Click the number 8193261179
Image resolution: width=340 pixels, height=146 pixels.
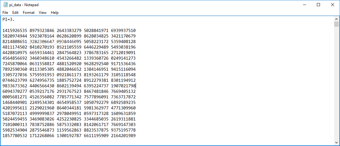pyautogui.click(x=96, y=75)
